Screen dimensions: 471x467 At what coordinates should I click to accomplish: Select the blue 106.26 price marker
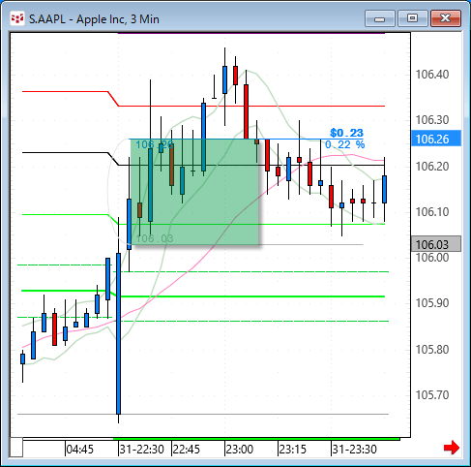pyautogui.click(x=436, y=139)
